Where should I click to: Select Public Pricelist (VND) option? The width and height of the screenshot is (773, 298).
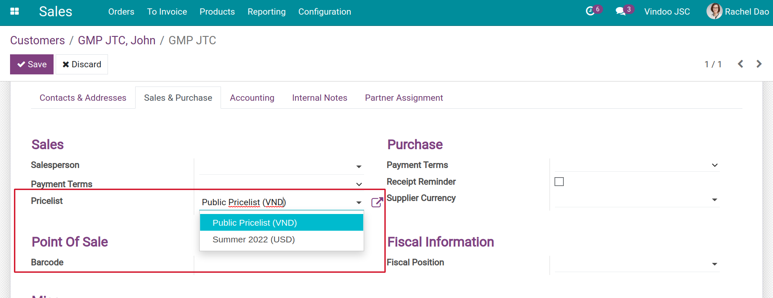pyautogui.click(x=282, y=222)
